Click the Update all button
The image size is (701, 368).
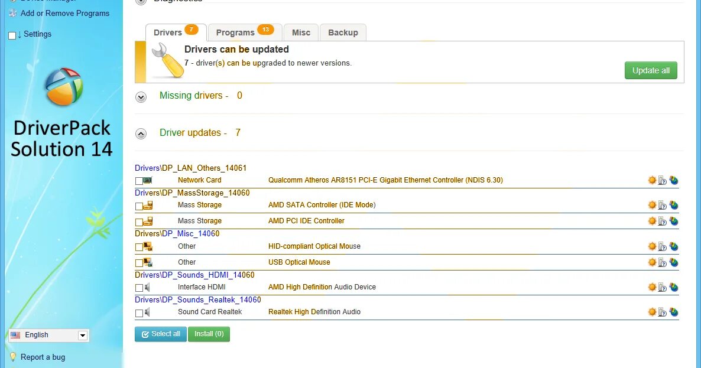(x=651, y=70)
